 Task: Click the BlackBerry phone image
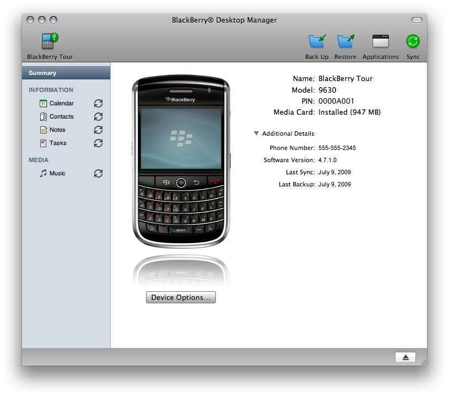click(181, 162)
